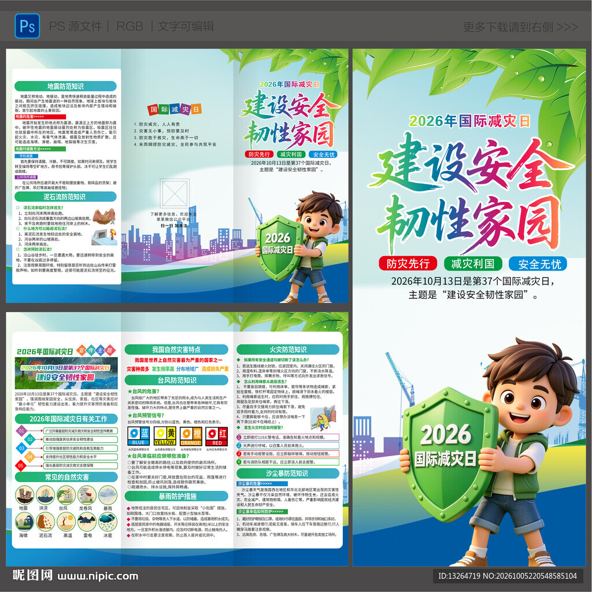Click the RED typhoon warning signal

217,436
